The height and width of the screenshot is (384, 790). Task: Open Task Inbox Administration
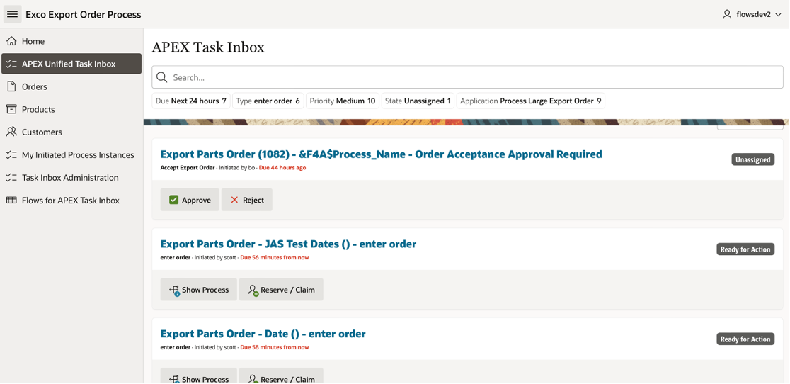pyautogui.click(x=71, y=177)
